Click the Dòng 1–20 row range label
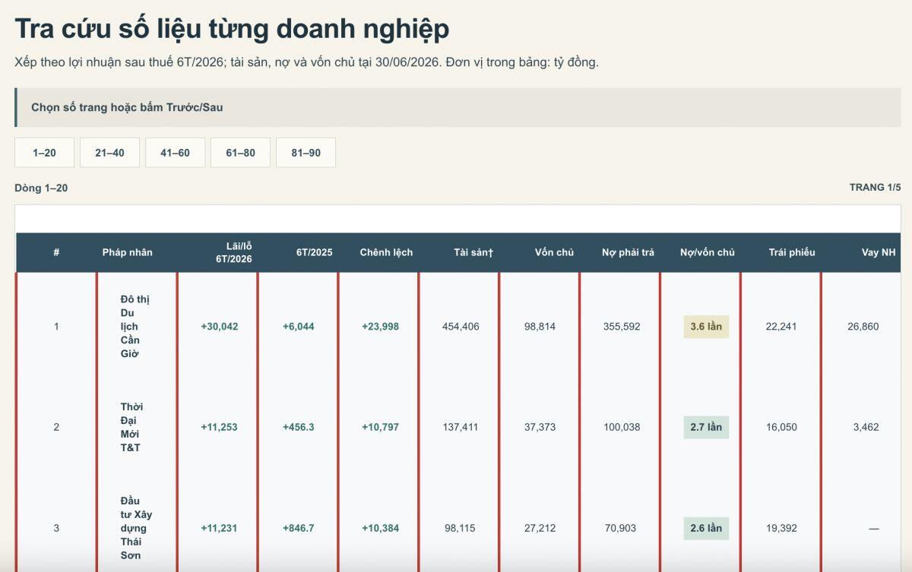The width and height of the screenshot is (912, 572). (x=41, y=188)
